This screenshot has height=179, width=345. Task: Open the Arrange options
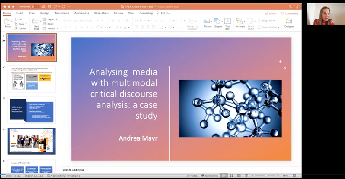240,22
